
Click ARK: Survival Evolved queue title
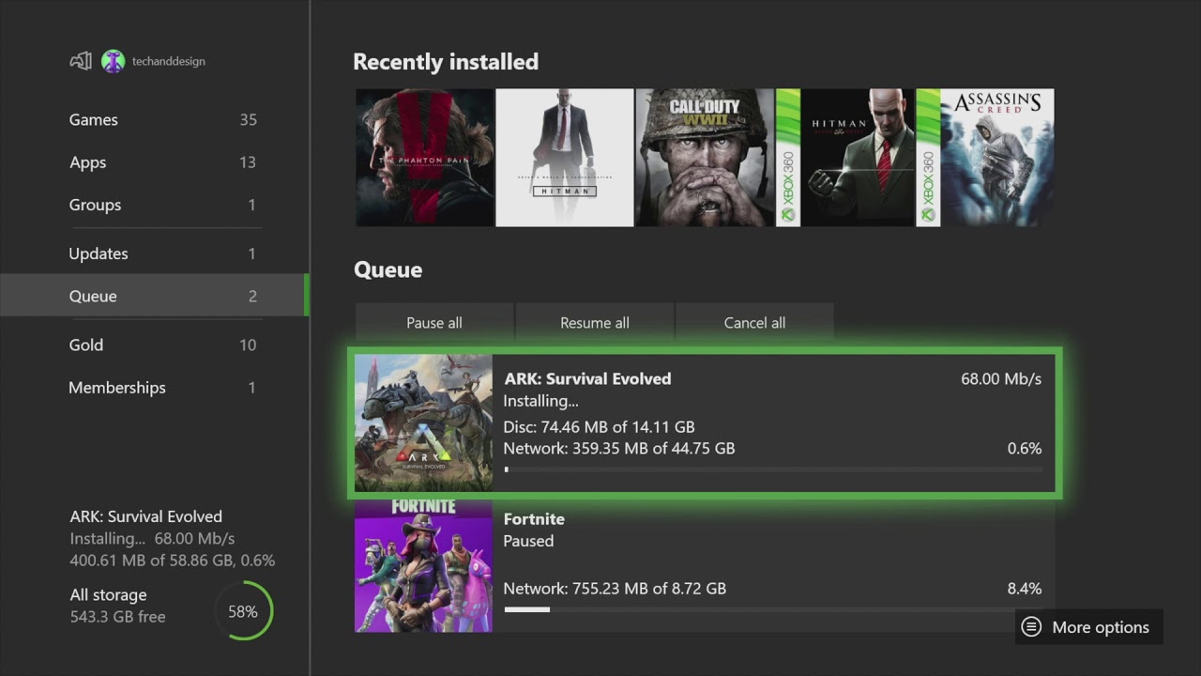[587, 378]
